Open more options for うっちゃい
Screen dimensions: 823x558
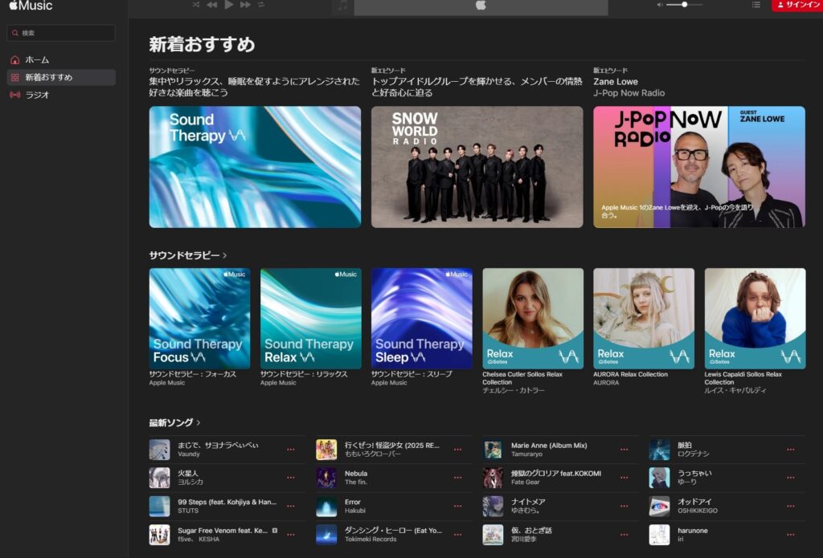pos(791,478)
